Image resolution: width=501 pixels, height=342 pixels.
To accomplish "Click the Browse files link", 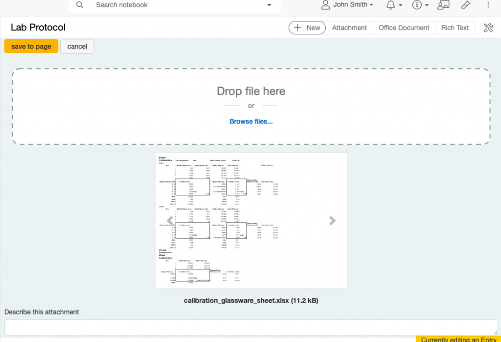I will (x=251, y=121).
